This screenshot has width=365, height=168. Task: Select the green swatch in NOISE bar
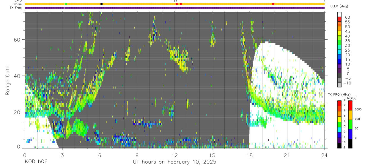click(x=350, y=124)
